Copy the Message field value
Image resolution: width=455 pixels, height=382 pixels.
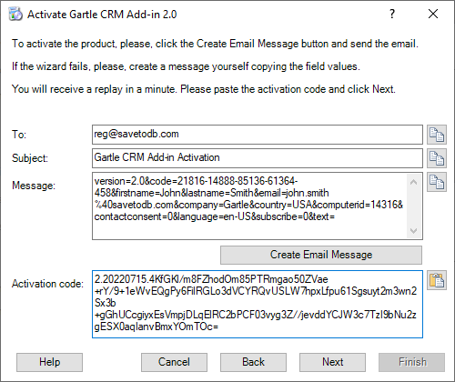(x=437, y=182)
